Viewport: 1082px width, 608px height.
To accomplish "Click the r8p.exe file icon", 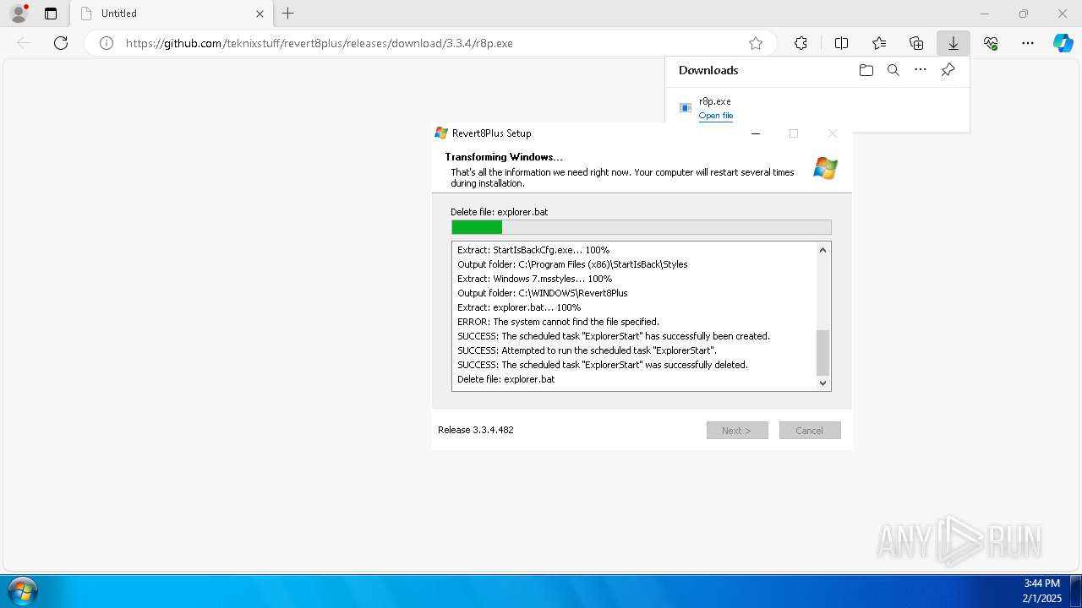I will [686, 108].
